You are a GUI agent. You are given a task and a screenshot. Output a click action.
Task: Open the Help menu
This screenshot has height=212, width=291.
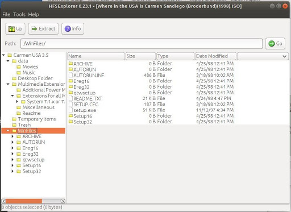pos(34,14)
